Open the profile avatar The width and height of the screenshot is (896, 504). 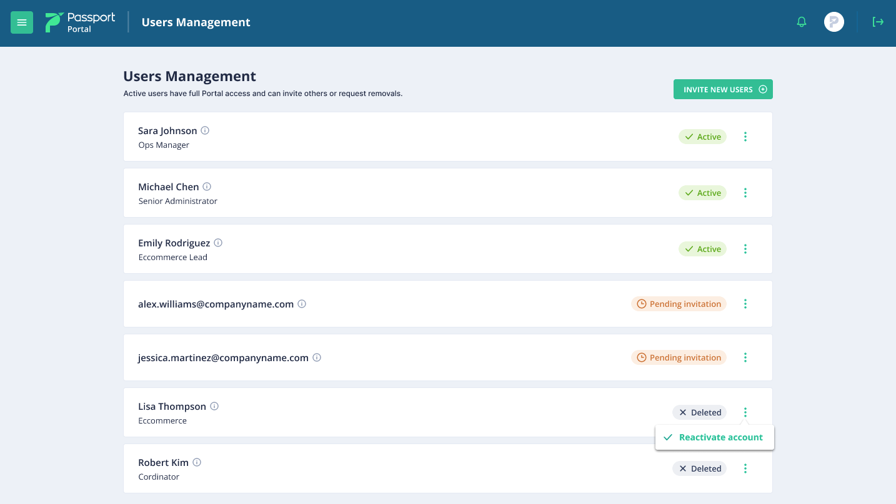[x=834, y=22]
